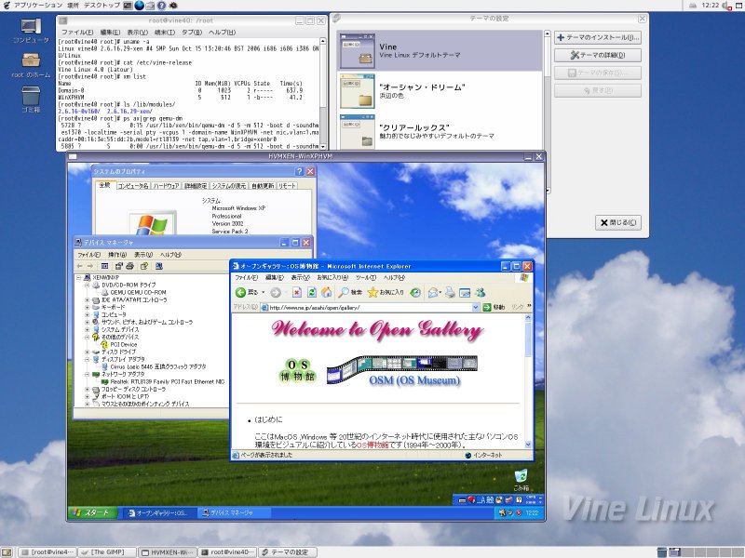
Task: Open the 場所 menu on the GNOME panel
Action: click(74, 6)
